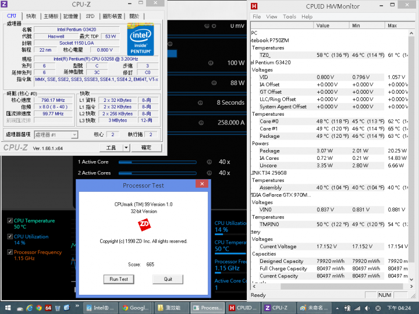419x314 pixels.
Task: Switch to CPUID HWMonitor taskbar button
Action: click(x=243, y=308)
